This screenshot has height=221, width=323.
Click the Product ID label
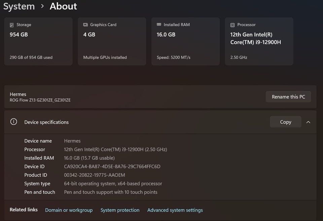[36, 175]
